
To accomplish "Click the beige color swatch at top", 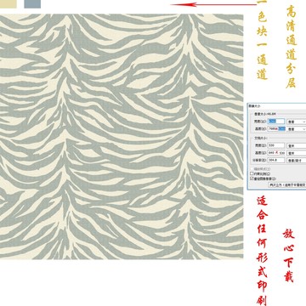I will 8,3.
